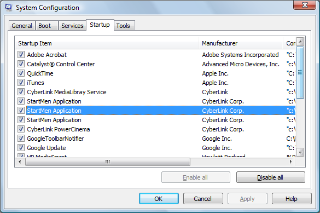Select the iTunes row text
Screen dimensions: 320x213
pyautogui.click(x=36, y=83)
